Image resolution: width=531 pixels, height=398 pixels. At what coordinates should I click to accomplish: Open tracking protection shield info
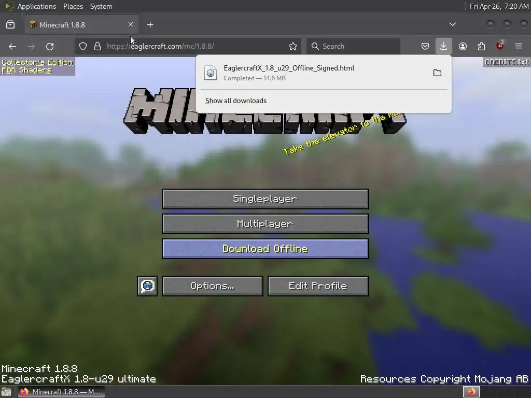83,46
